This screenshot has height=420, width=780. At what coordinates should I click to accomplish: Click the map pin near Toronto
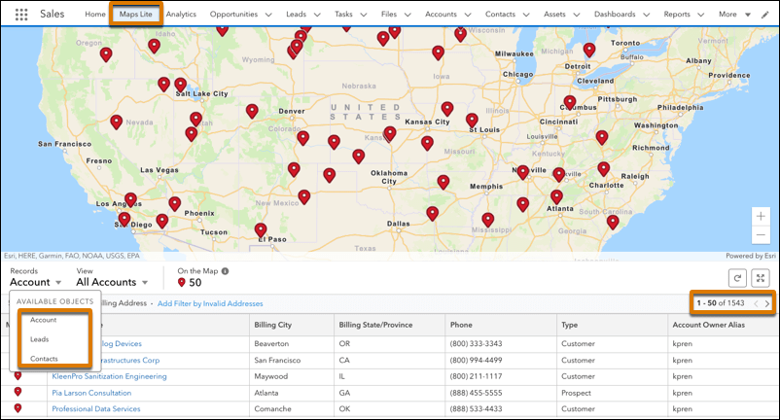[589, 51]
